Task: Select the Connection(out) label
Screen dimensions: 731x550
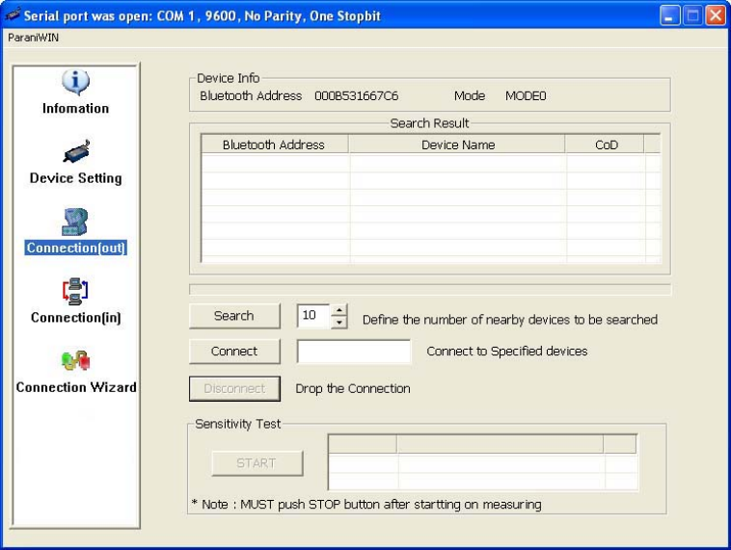Action: tap(75, 248)
